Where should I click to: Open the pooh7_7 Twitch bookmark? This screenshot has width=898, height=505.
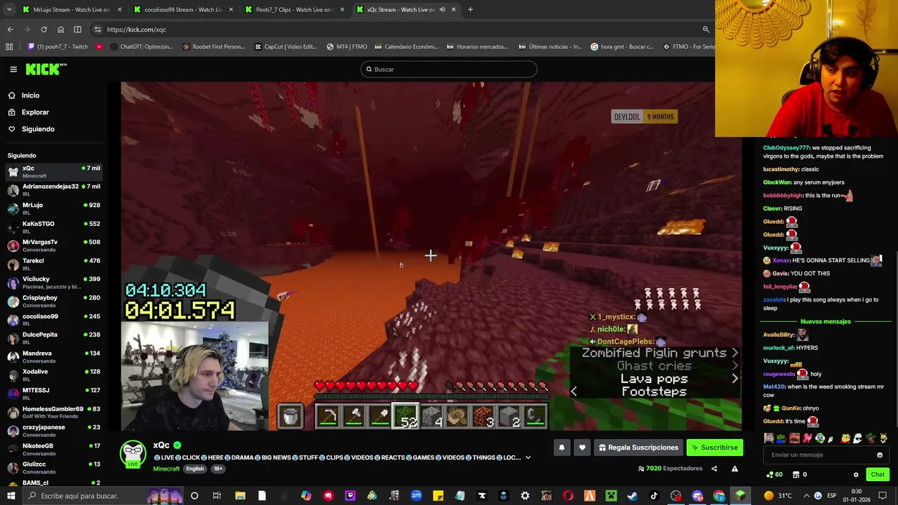(x=58, y=47)
